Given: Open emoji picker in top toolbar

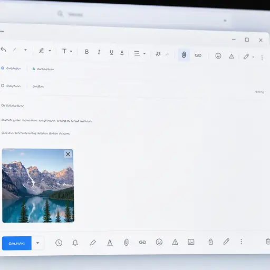Looking at the screenshot, I should pyautogui.click(x=218, y=56).
